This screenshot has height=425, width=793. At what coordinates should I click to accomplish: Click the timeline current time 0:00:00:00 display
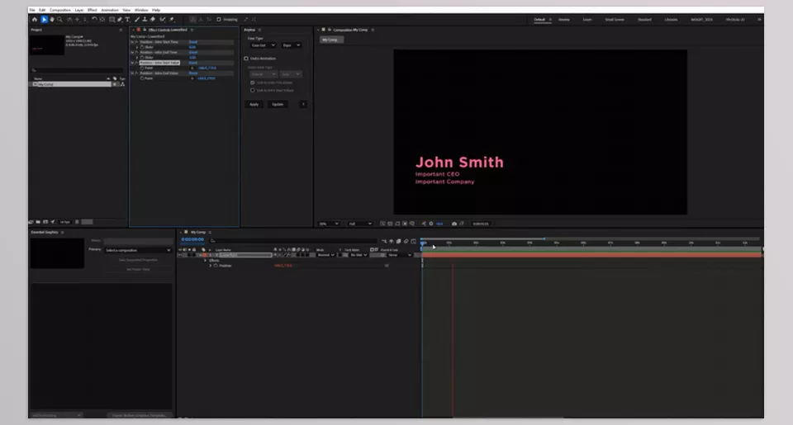pos(192,239)
